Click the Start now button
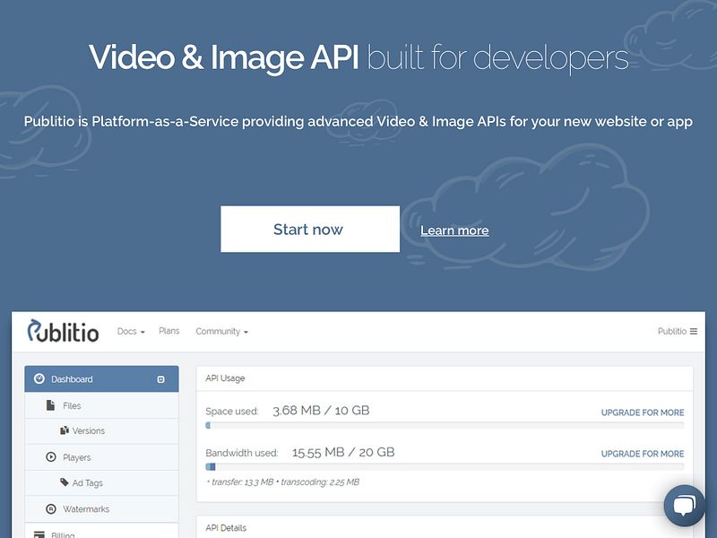 310,229
